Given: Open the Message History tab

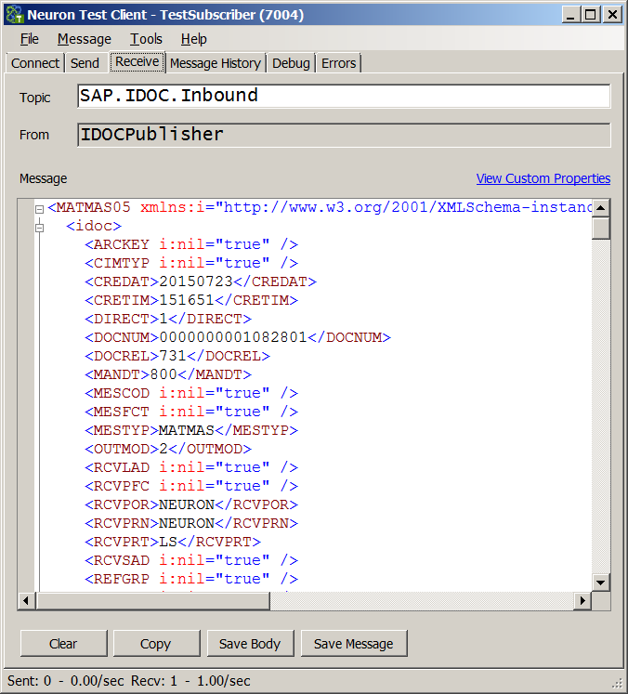Looking at the screenshot, I should coord(216,63).
